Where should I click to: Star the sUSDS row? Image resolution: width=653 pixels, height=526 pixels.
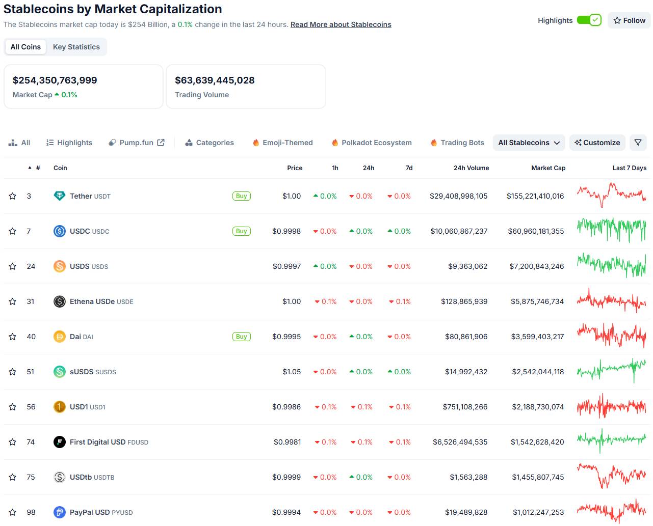13,372
